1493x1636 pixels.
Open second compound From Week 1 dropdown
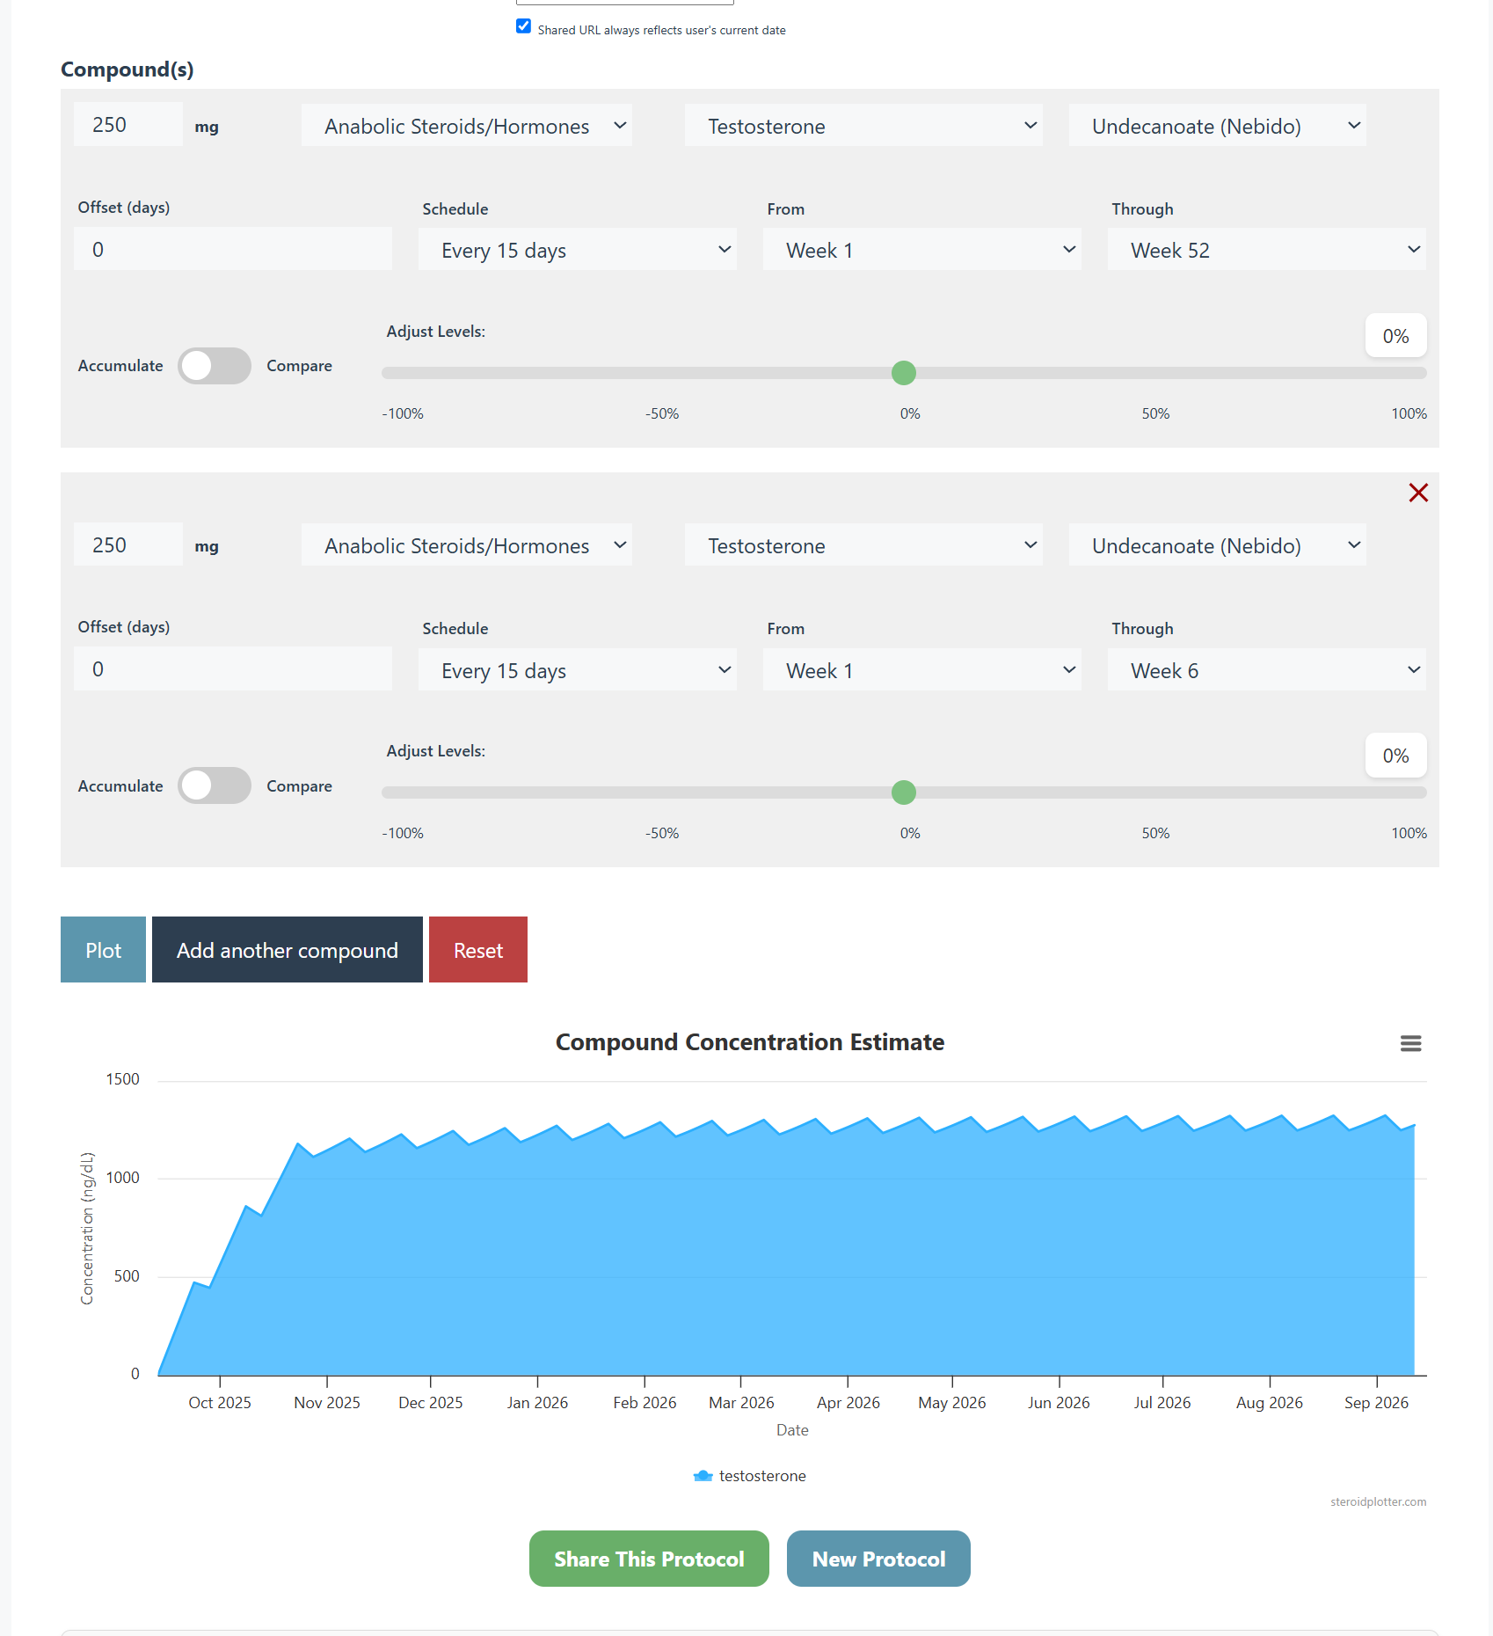point(921,670)
